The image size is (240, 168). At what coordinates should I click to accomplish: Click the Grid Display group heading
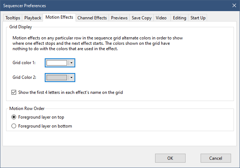[x=21, y=27]
